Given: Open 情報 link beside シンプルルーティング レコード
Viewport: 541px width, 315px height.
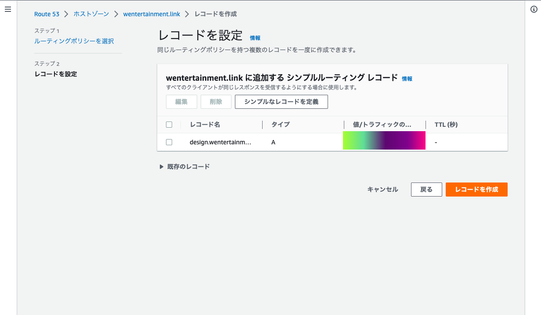Looking at the screenshot, I should 407,79.
